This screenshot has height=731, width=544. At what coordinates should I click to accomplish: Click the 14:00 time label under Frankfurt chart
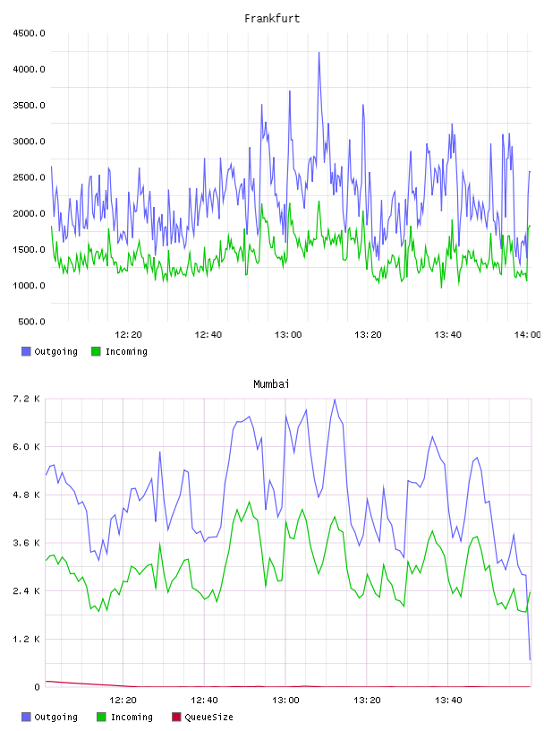[x=527, y=334]
